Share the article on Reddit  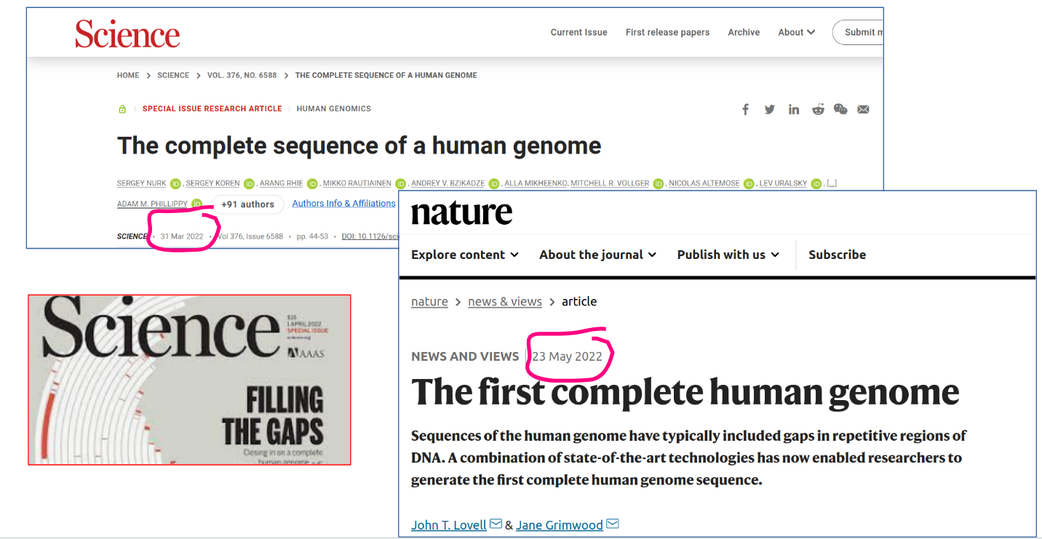[818, 109]
